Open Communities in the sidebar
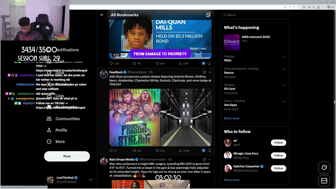Screen dimensions: 336x189 coord(63,119)
